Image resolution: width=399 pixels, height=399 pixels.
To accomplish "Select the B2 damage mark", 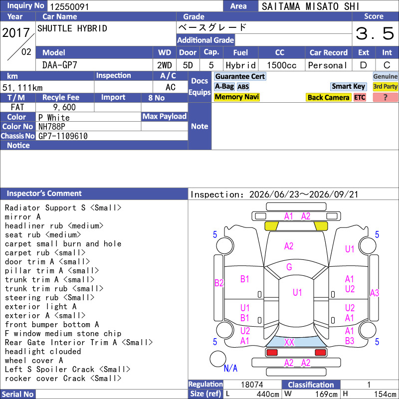I will coord(219,283).
